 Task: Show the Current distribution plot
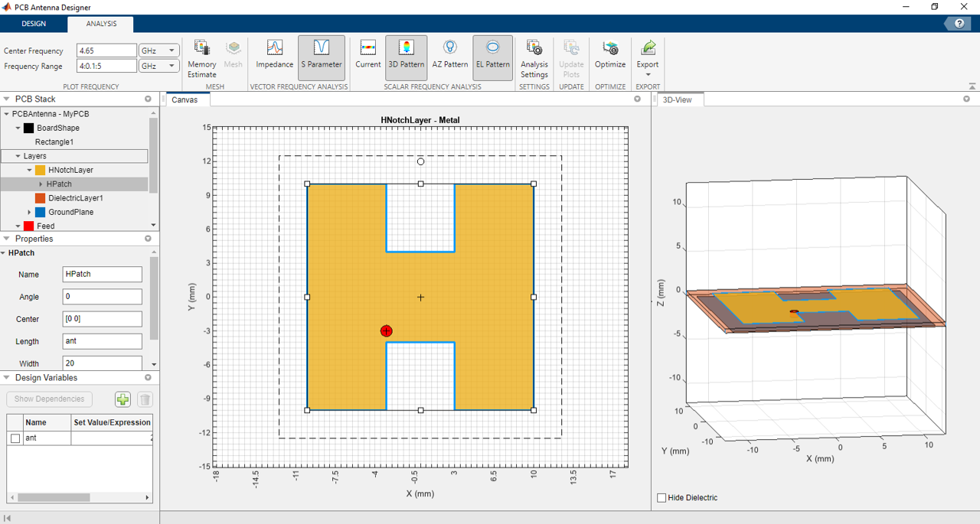pyautogui.click(x=367, y=57)
